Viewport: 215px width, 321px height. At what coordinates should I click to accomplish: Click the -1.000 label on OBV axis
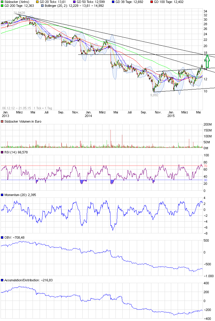[x=209, y=276]
